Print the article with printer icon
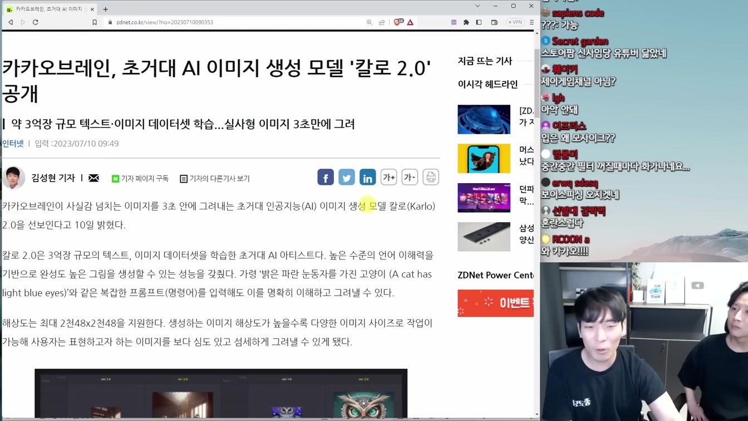 (x=431, y=177)
